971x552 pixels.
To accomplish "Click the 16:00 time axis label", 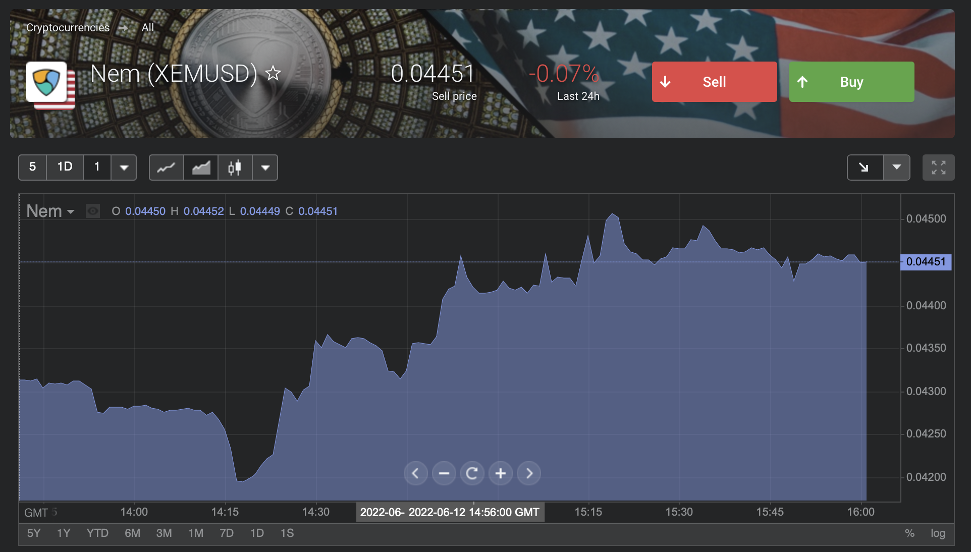I will [x=860, y=512].
